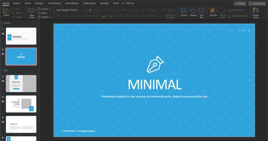
Task: Click the Arrange icon
Action: coord(213,12)
